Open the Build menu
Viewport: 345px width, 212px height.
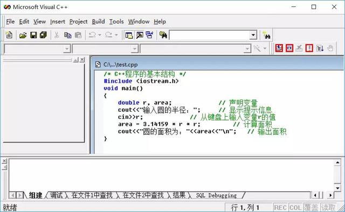click(x=98, y=22)
